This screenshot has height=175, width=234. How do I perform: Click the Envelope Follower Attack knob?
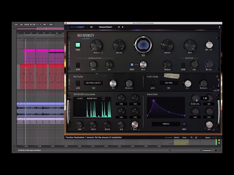tap(94, 124)
